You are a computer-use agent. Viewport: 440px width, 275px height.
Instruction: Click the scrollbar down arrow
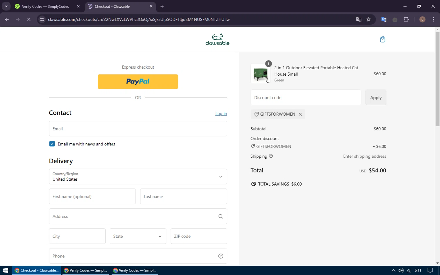coord(437,263)
